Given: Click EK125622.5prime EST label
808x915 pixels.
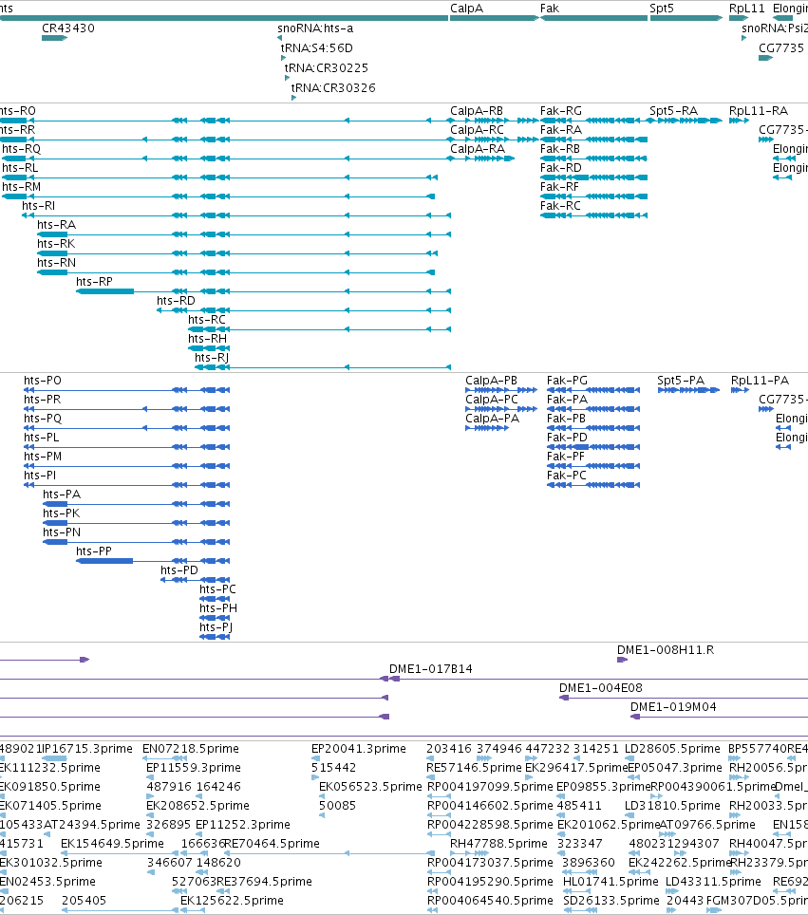Looking at the screenshot, I should tap(232, 901).
